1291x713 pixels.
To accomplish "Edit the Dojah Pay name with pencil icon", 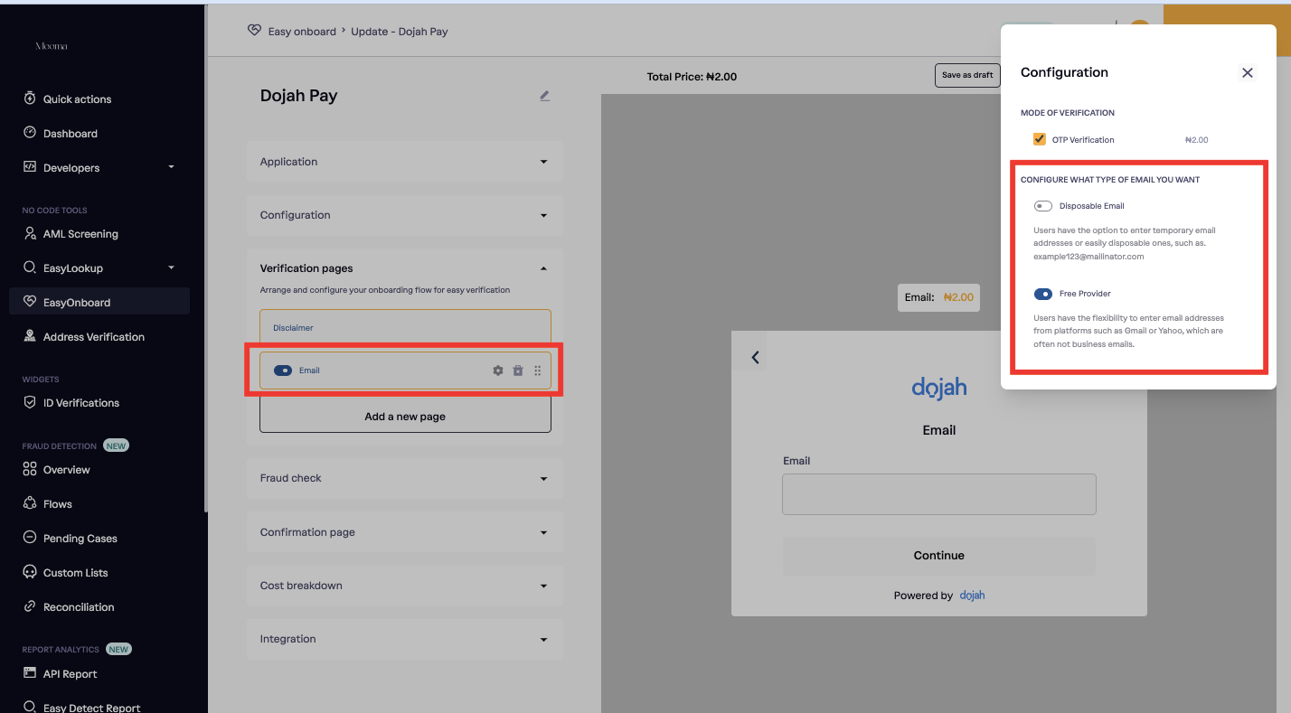I will (x=544, y=96).
